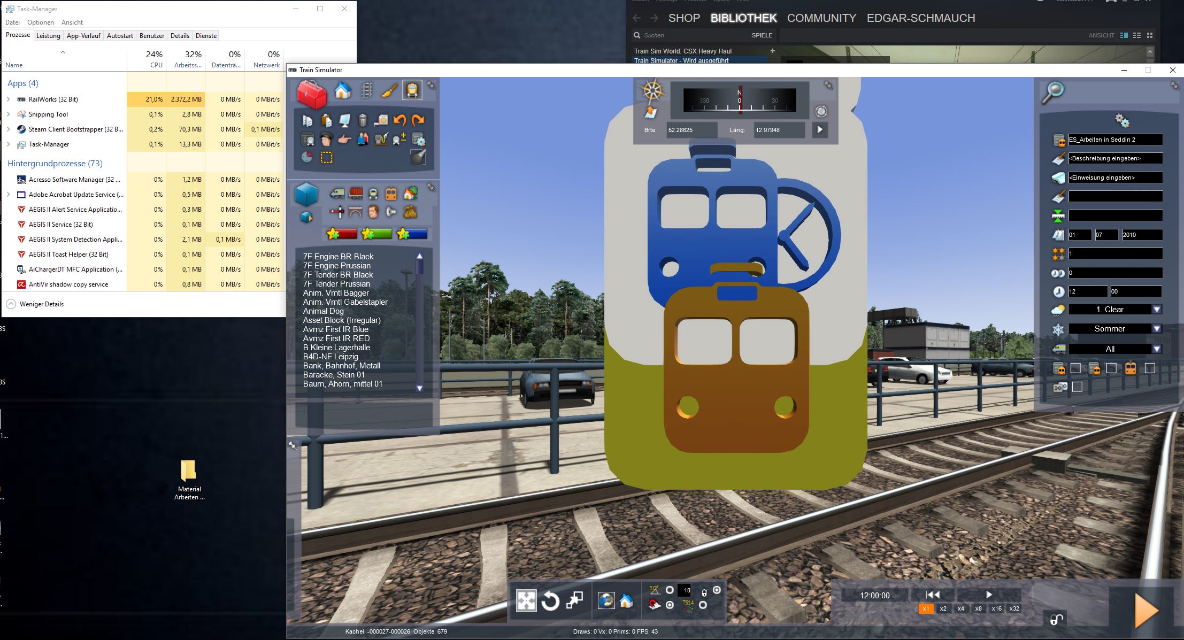Open the season dropdown showing Sommer

point(1157,329)
